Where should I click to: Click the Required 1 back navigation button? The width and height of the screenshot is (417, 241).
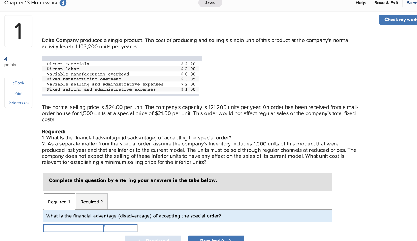154,239
